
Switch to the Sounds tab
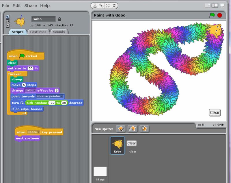pos(59,32)
